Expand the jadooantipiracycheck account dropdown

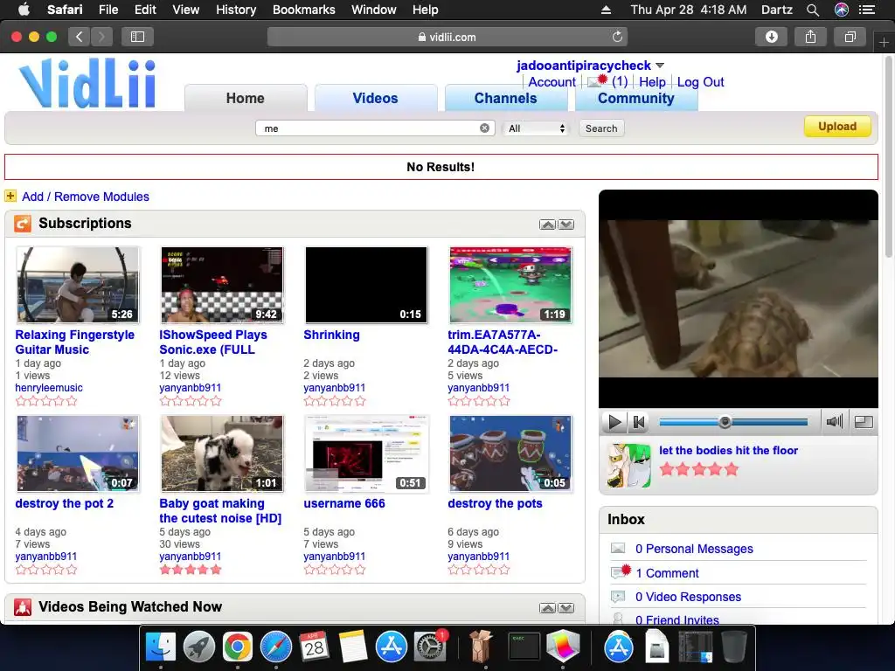pos(660,66)
